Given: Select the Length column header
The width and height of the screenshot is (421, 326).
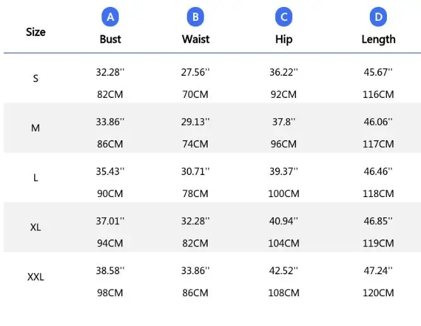Looking at the screenshot, I should pyautogui.click(x=378, y=39).
